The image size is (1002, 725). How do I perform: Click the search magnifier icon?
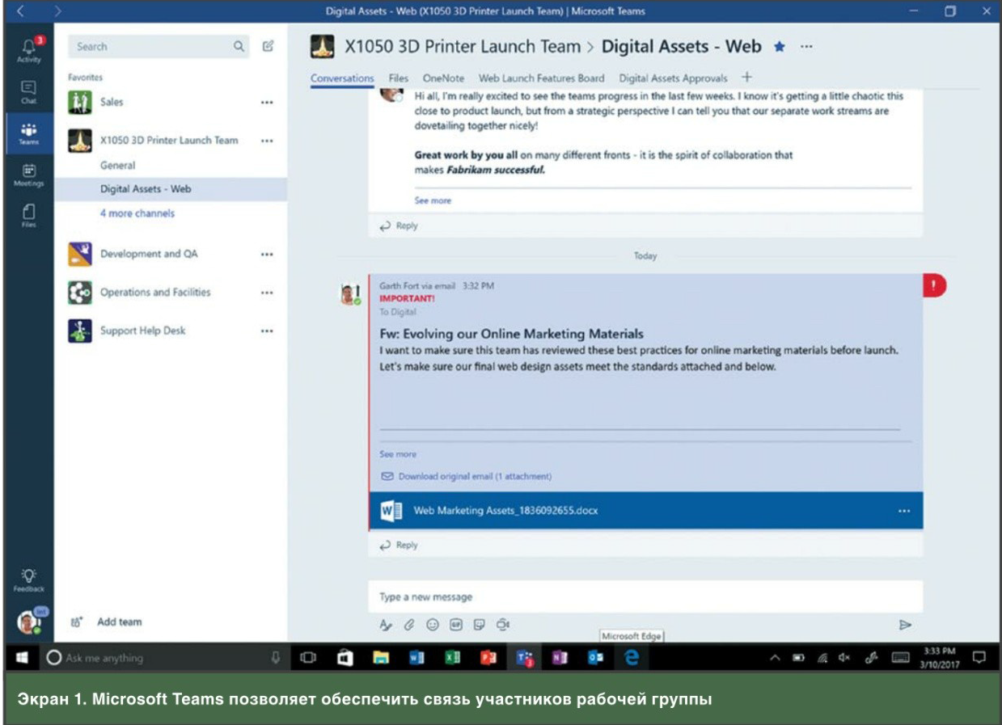tap(239, 46)
